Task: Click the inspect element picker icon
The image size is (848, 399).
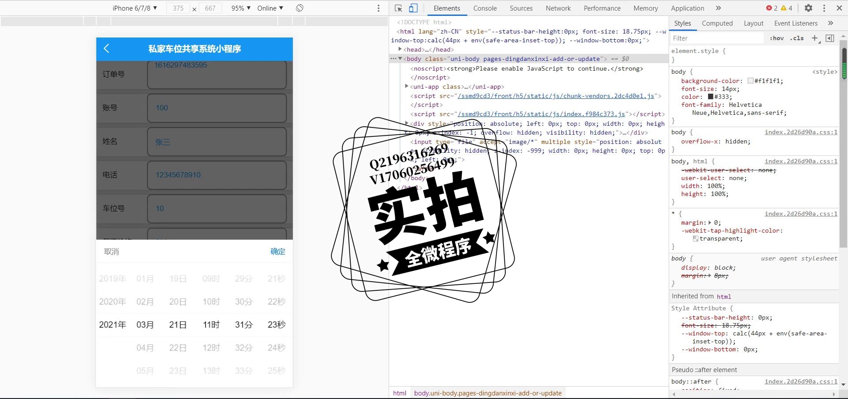Action: coord(398,8)
